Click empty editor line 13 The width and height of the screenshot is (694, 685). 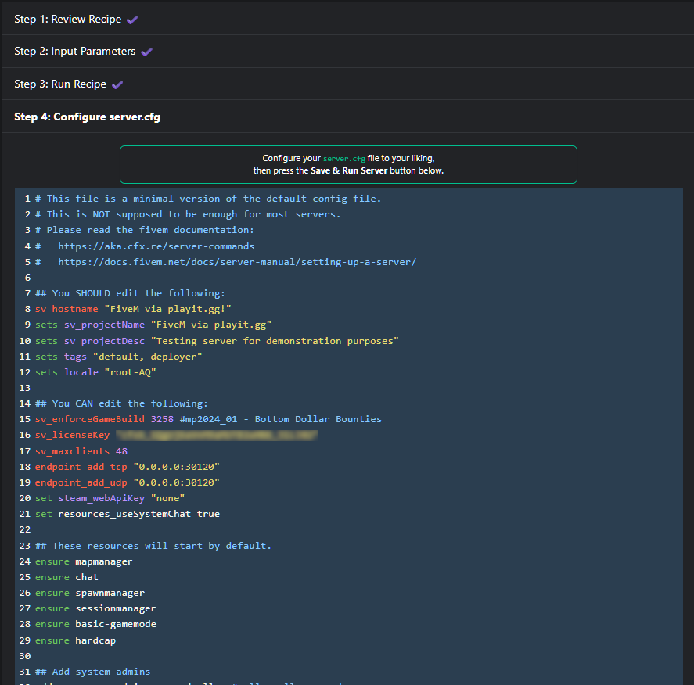[x=350, y=388]
